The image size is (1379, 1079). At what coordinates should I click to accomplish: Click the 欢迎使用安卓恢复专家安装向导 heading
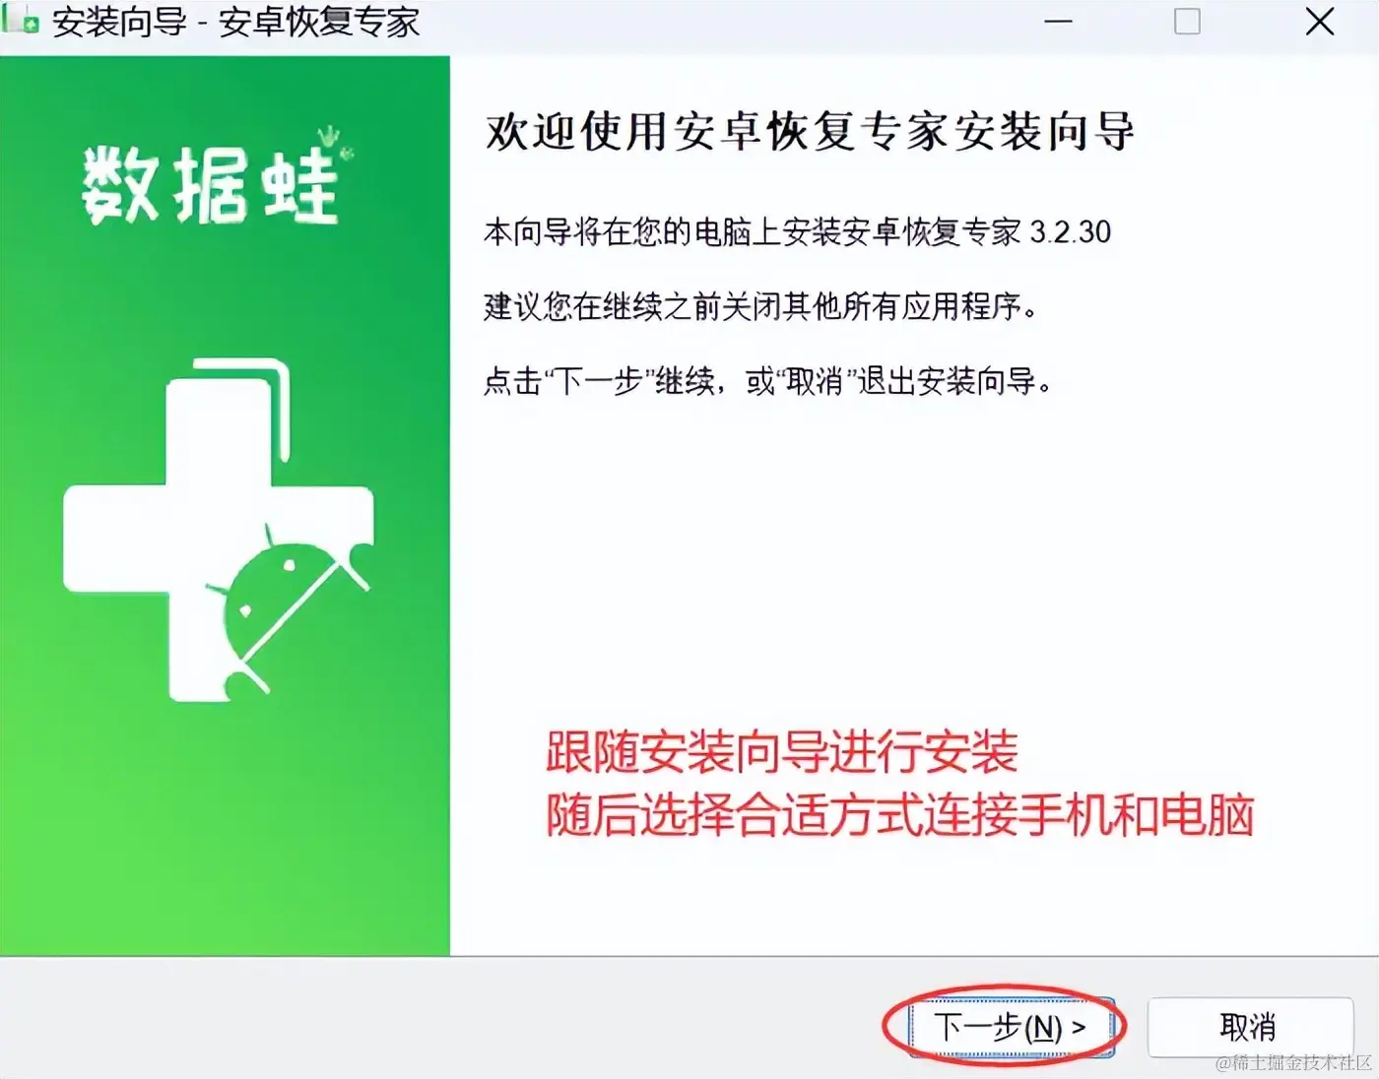(x=810, y=131)
